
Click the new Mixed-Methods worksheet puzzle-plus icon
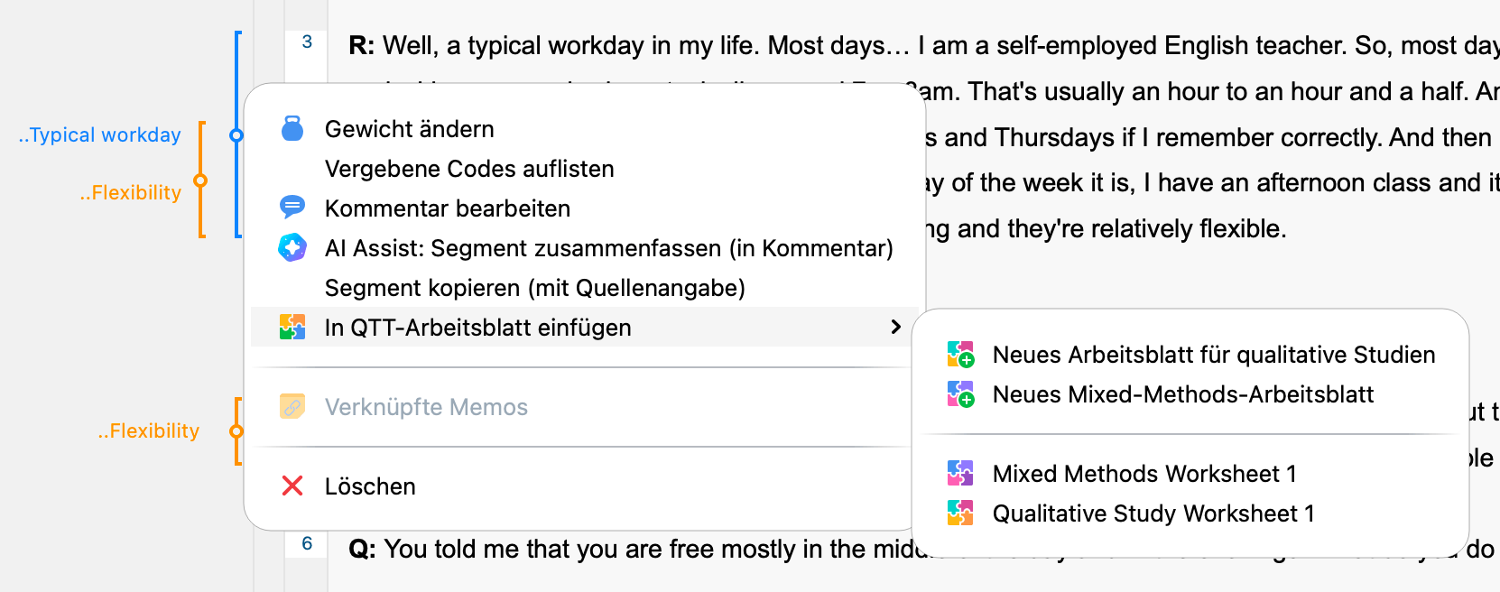pyautogui.click(x=960, y=393)
